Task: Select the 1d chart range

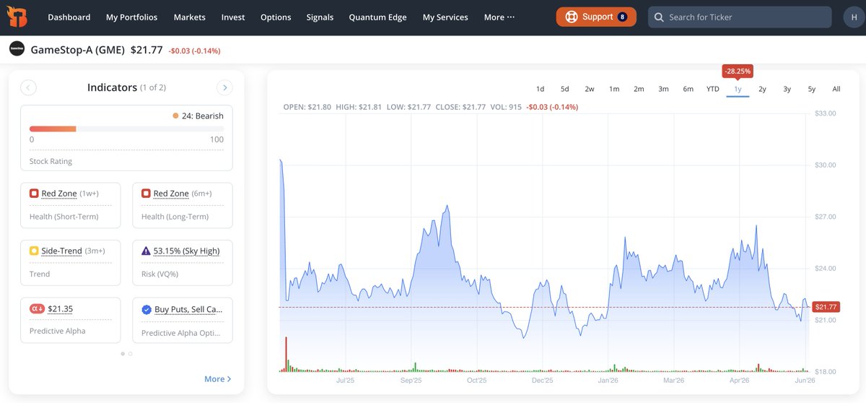Action: [x=540, y=89]
